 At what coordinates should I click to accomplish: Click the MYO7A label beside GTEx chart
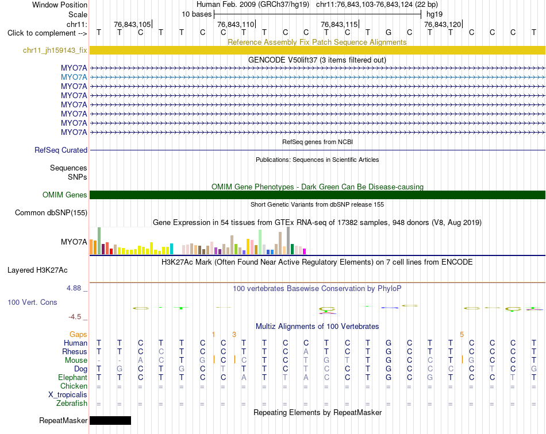(74, 242)
